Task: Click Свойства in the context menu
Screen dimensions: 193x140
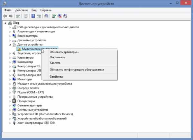Action: pyautogui.click(x=56, y=77)
